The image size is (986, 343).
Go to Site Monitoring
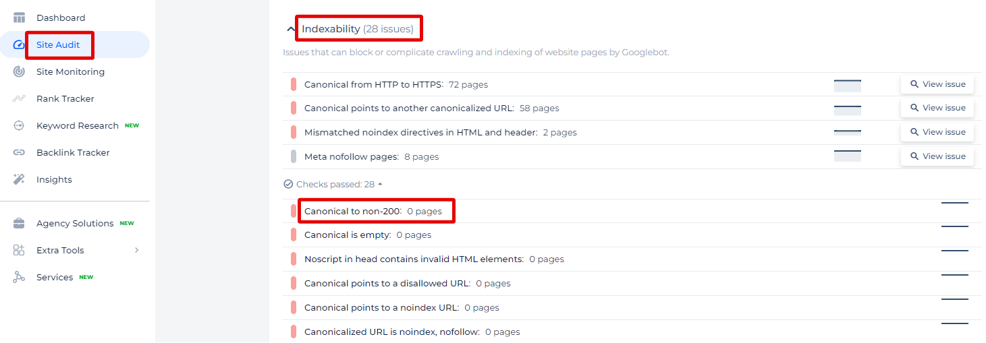[70, 71]
